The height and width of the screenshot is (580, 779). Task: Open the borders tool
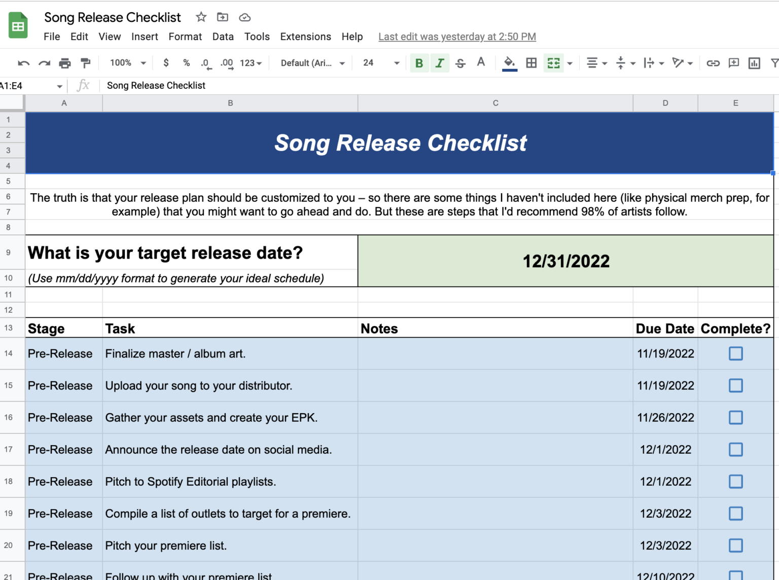(x=531, y=63)
